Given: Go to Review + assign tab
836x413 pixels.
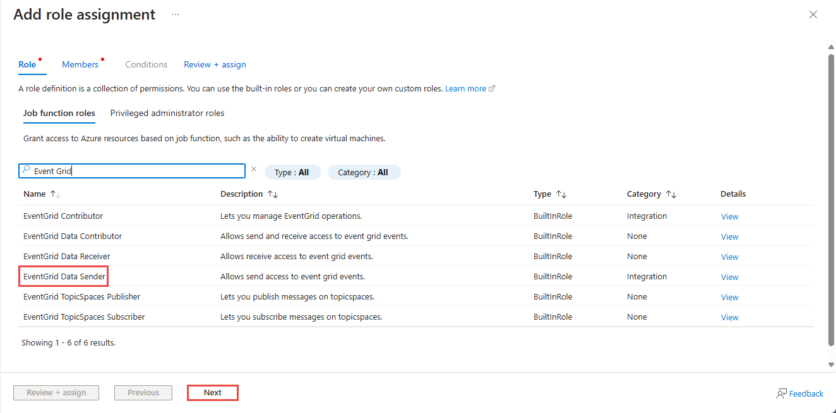Looking at the screenshot, I should (x=215, y=64).
